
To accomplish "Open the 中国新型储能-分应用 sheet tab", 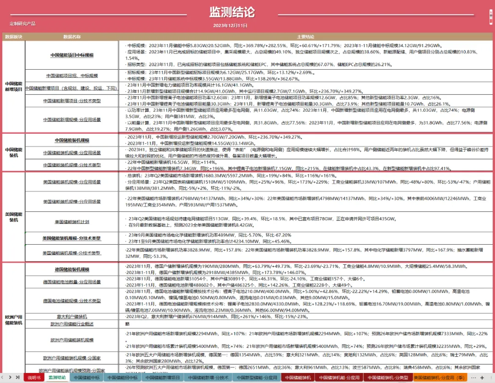I will tap(257, 378).
